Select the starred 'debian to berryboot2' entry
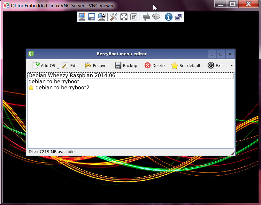The height and width of the screenshot is (205, 261). tap(62, 88)
